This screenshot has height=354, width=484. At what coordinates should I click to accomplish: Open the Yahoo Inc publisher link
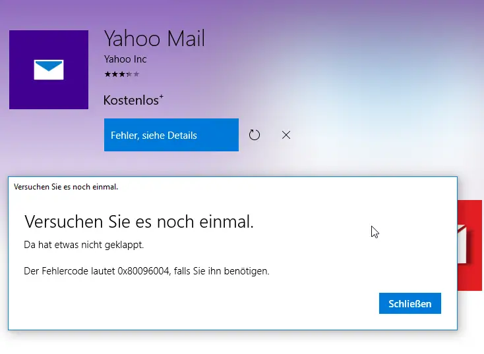[125, 59]
